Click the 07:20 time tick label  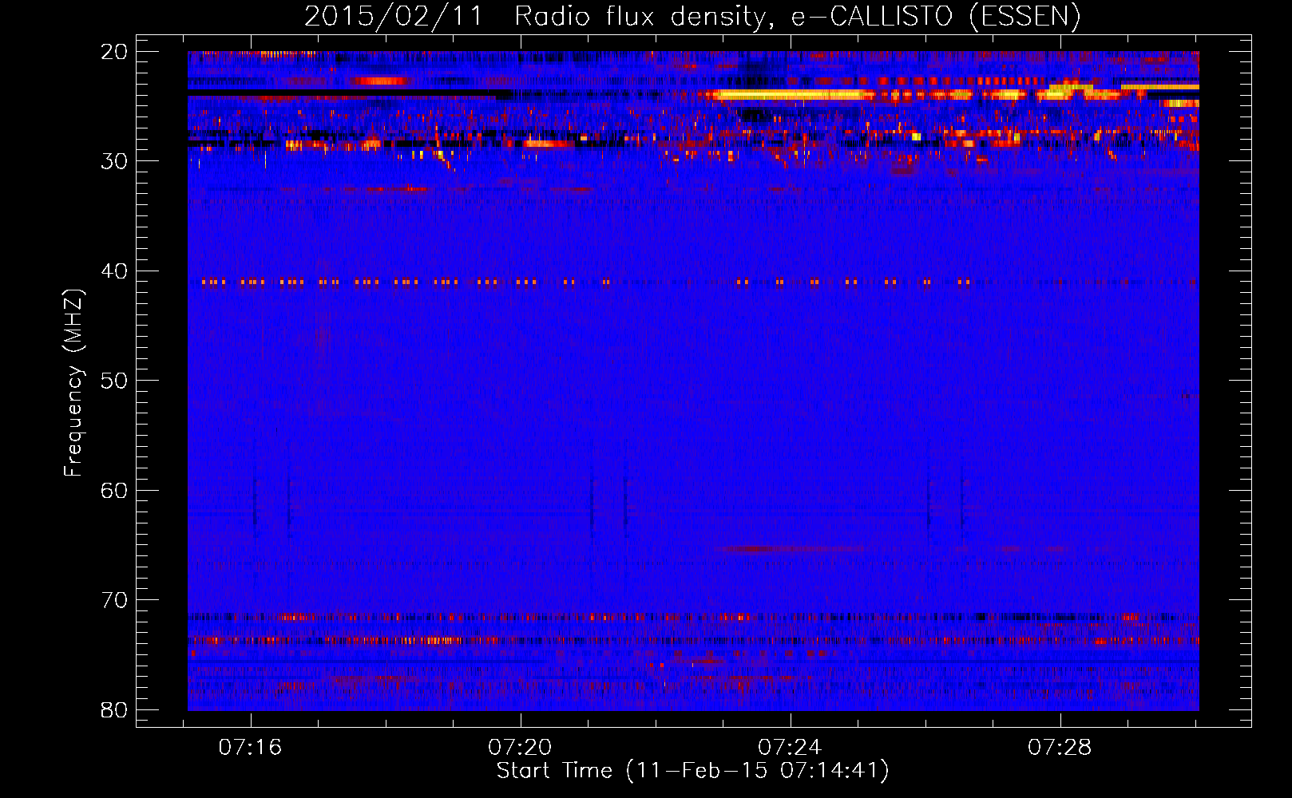520,748
